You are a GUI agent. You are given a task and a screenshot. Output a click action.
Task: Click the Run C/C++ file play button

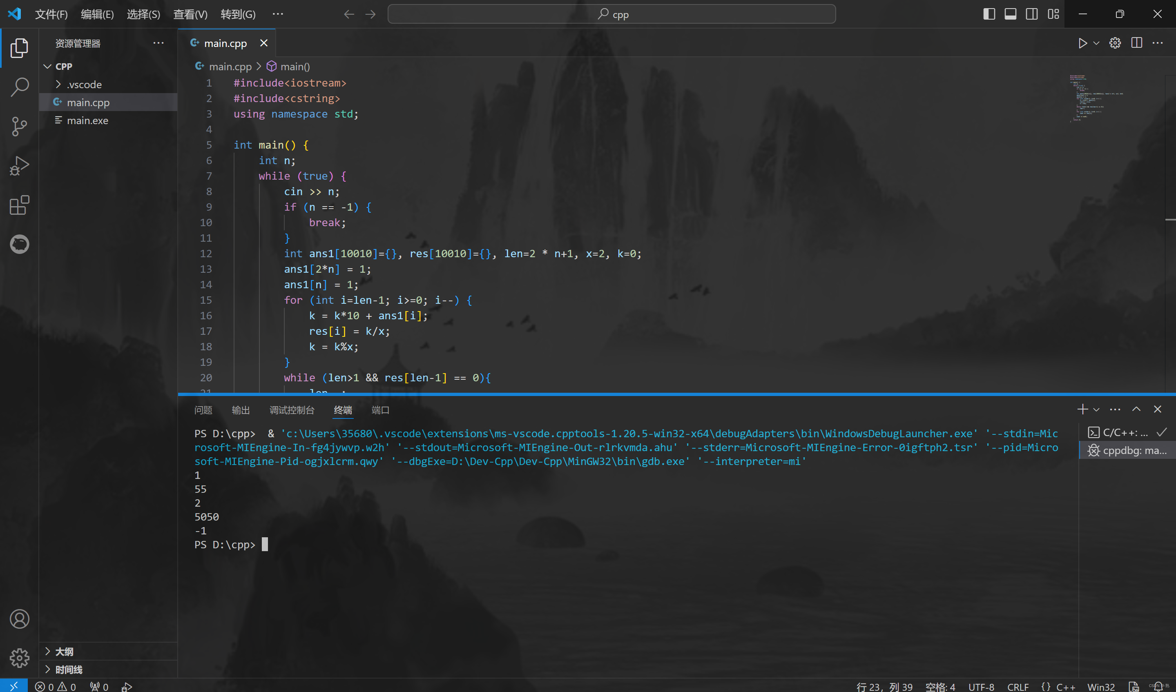pos(1083,43)
